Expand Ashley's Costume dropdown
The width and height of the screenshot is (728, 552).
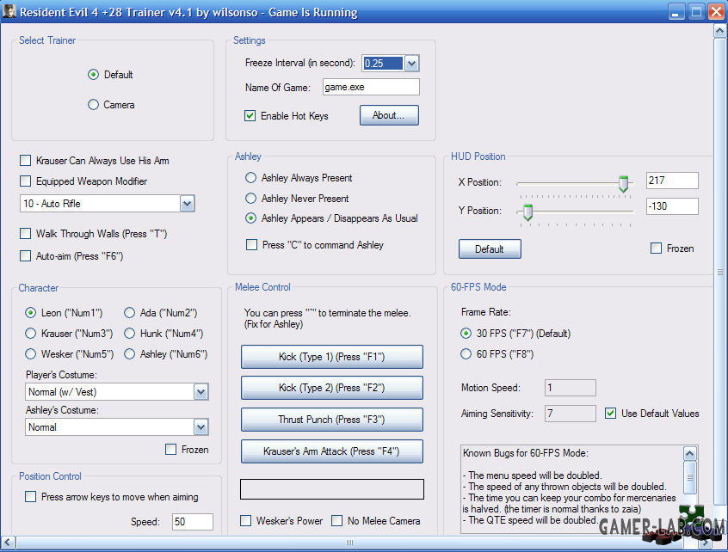pyautogui.click(x=201, y=427)
